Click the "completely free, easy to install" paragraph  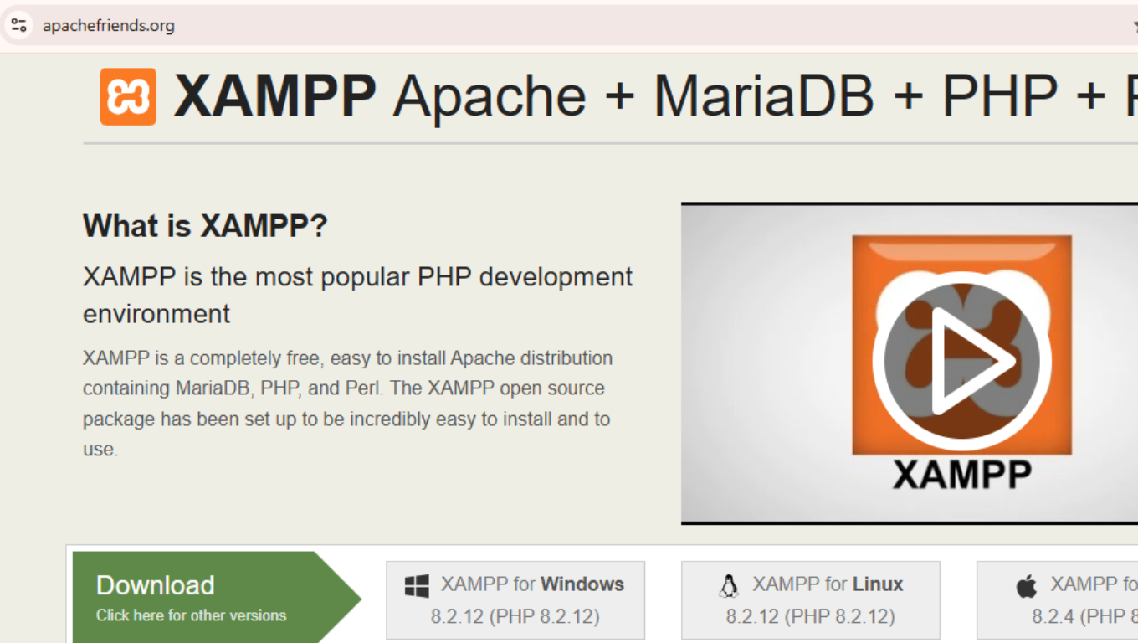(x=348, y=404)
